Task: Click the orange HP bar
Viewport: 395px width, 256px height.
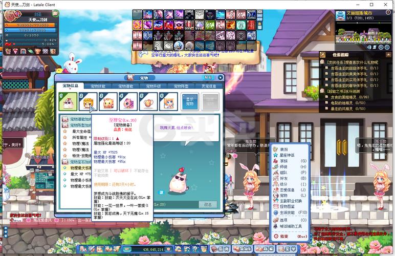Action: [30, 25]
